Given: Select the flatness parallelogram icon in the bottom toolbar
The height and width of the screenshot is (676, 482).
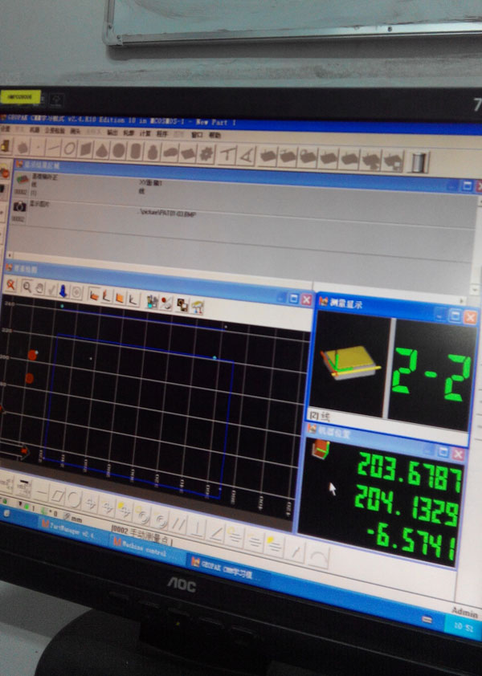Looking at the screenshot, I should pos(57,495).
